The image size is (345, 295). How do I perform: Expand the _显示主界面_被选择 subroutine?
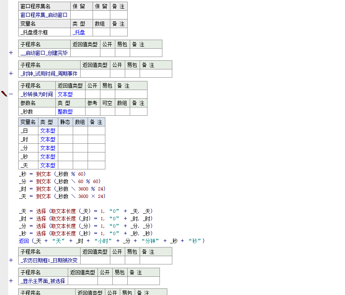[x=11, y=281]
